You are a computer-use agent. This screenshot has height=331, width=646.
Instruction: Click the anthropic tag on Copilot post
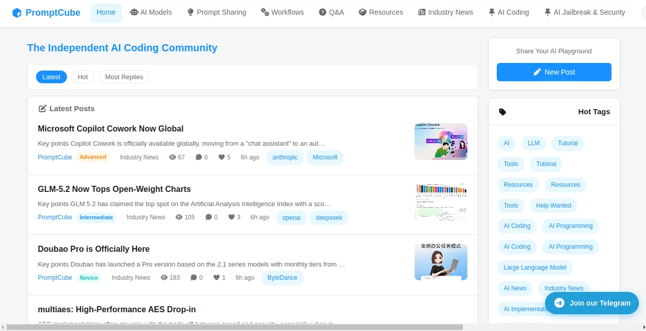tap(285, 157)
